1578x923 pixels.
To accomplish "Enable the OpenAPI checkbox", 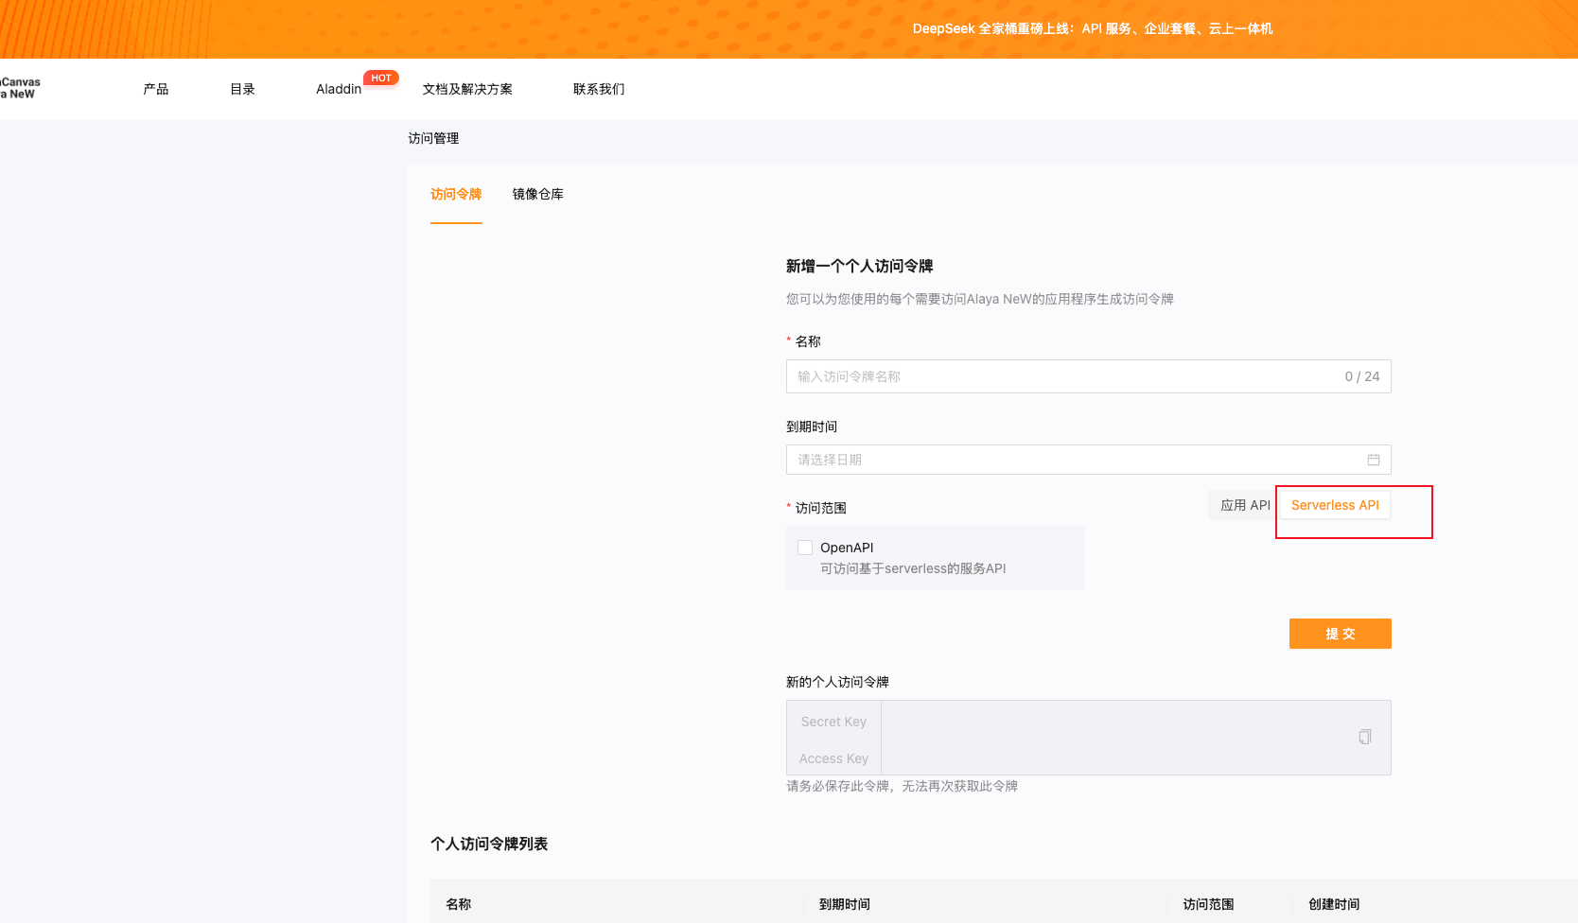I will (x=805, y=548).
